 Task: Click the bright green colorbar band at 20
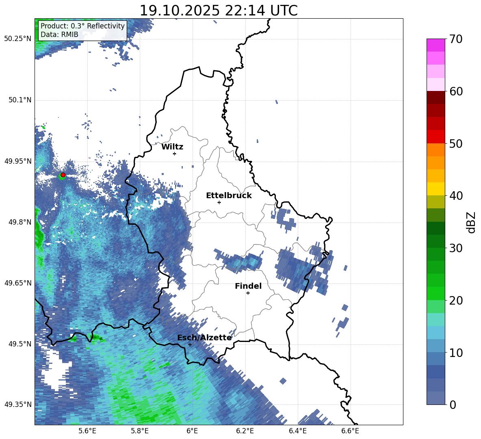pyautogui.click(x=435, y=294)
